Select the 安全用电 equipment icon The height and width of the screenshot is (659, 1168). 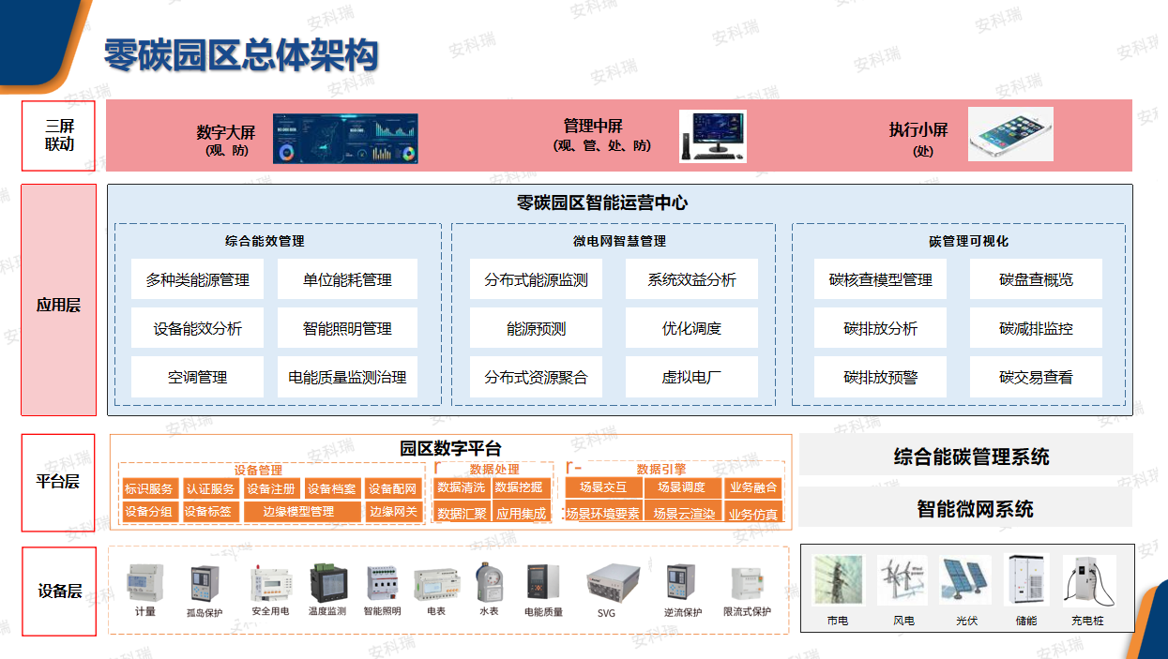click(x=271, y=583)
